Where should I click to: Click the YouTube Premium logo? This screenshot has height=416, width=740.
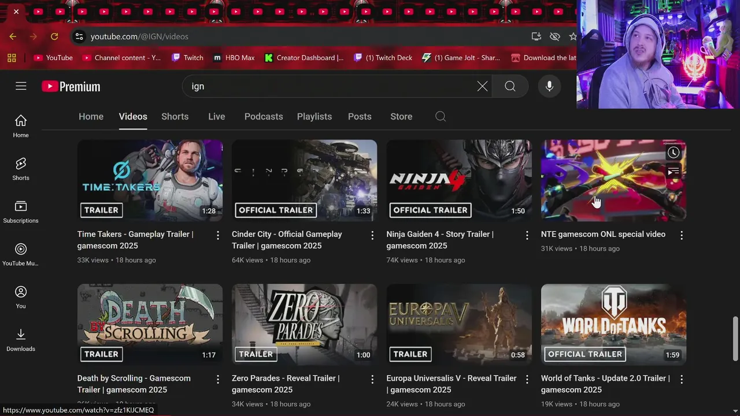[71, 87]
